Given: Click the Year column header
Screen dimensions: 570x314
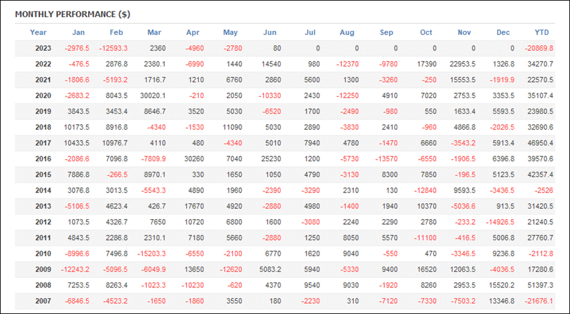Looking at the screenshot, I should [38, 32].
